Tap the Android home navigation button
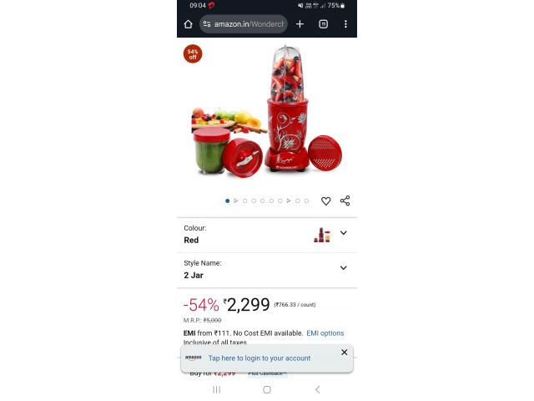This screenshot has height=401, width=534. (267, 389)
